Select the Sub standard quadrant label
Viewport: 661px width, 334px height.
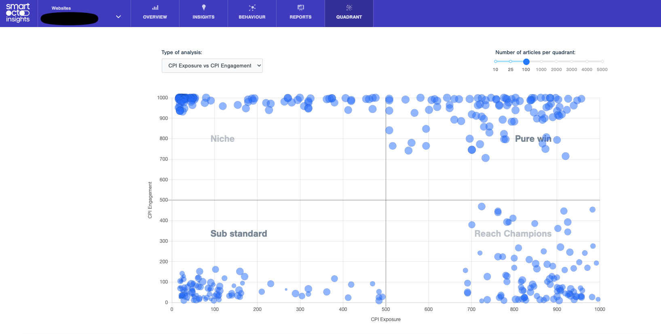pos(239,234)
